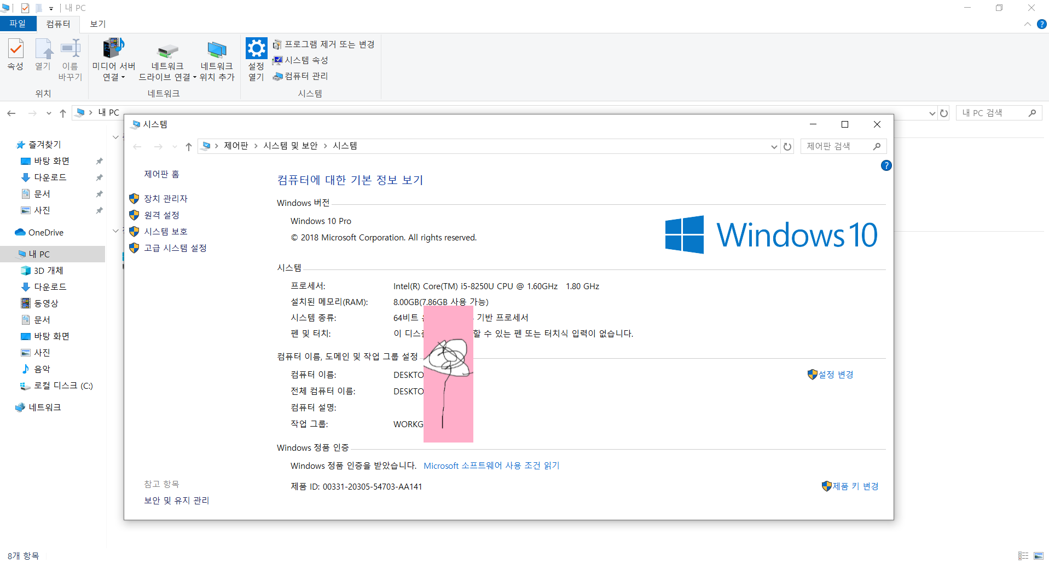Click 설정 변경 link
Image resolution: width=1049 pixels, height=563 pixels.
pos(836,375)
